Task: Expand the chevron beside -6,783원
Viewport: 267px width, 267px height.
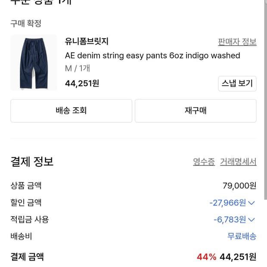Action: click(252, 220)
